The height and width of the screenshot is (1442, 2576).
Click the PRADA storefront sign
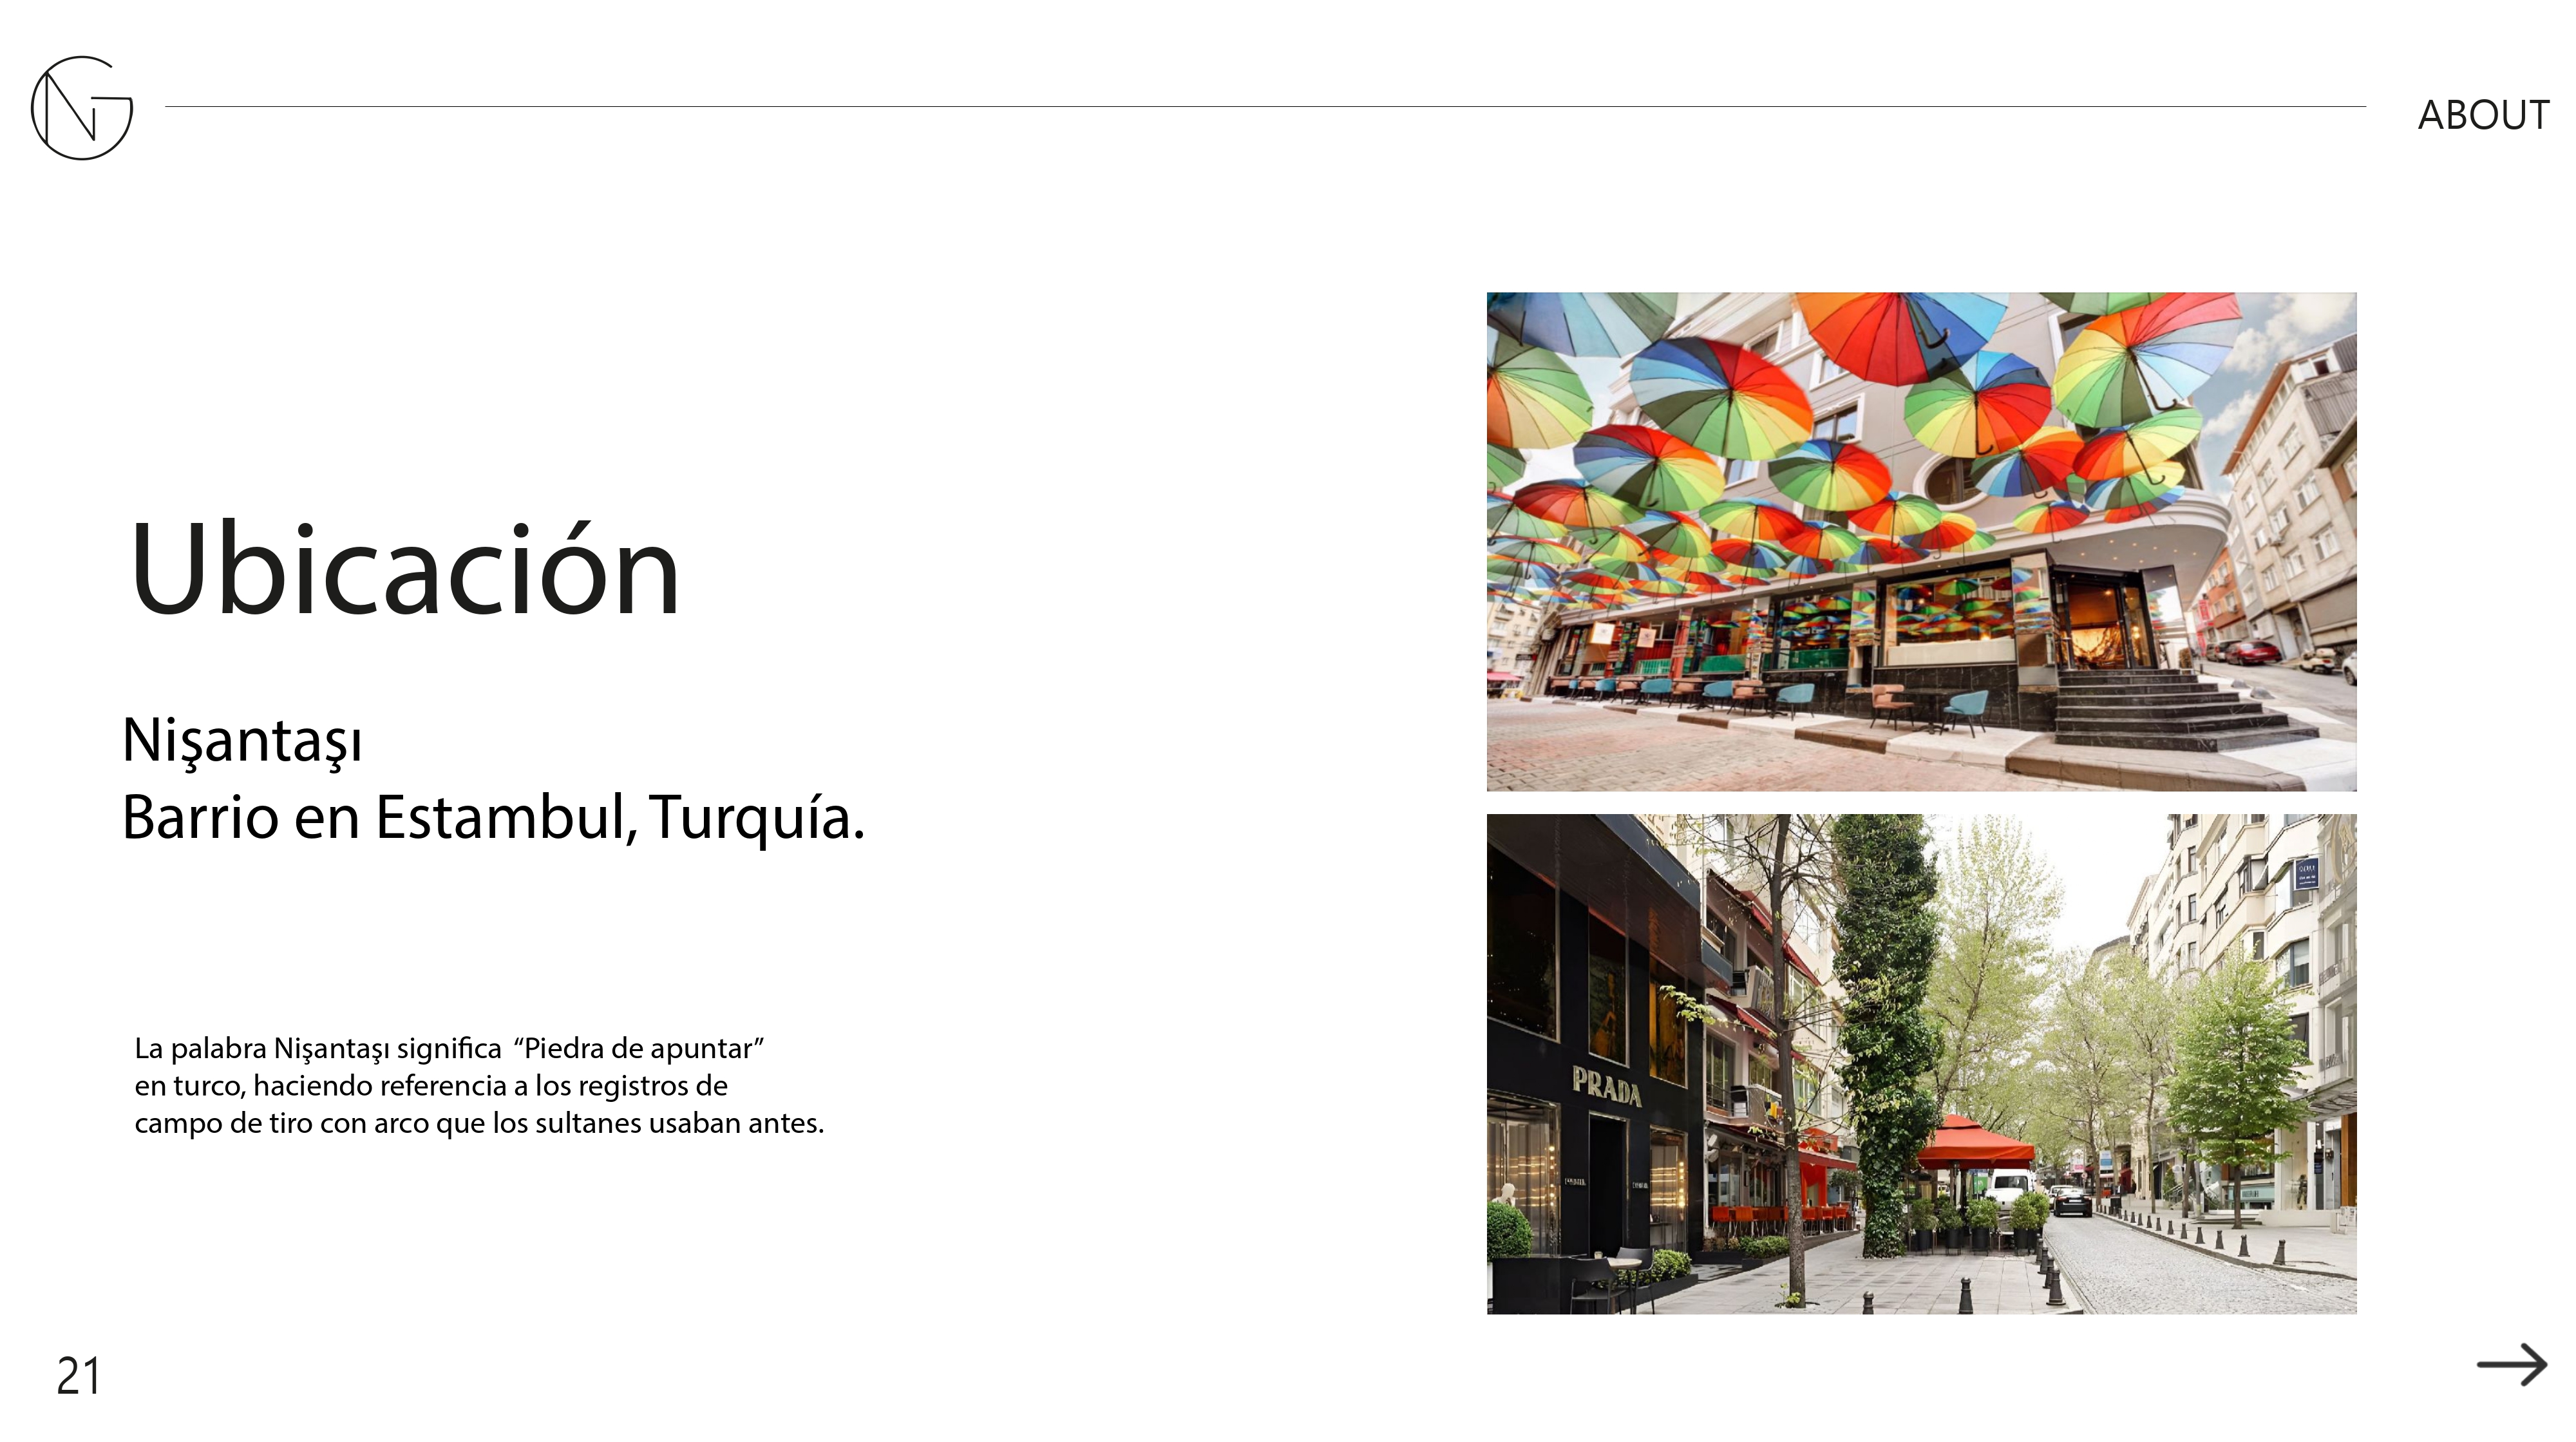pyautogui.click(x=1606, y=1085)
